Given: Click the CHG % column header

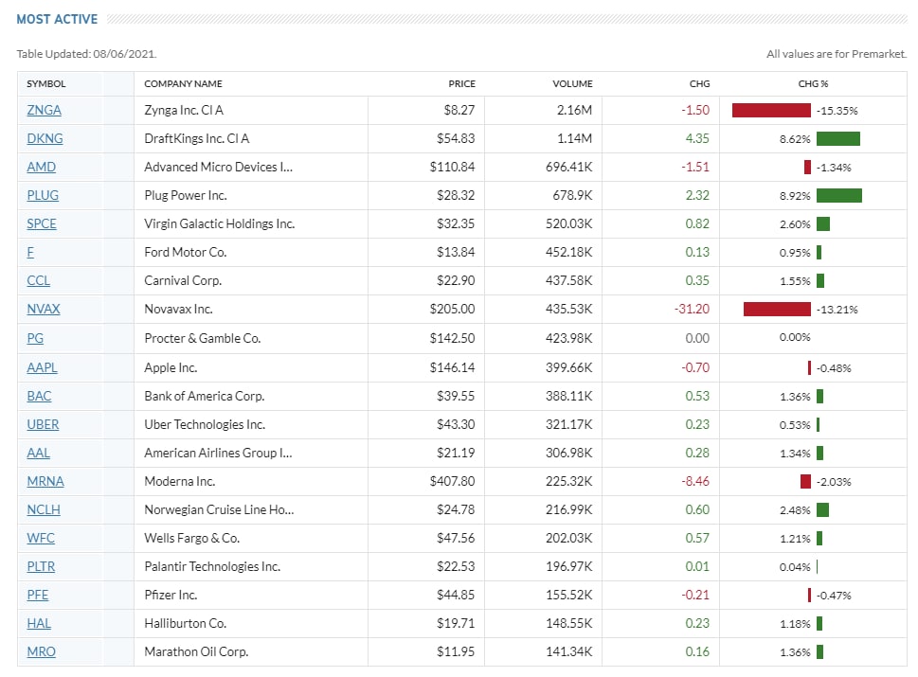Looking at the screenshot, I should 813,83.
